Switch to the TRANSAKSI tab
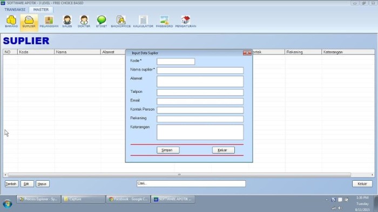 (15, 10)
